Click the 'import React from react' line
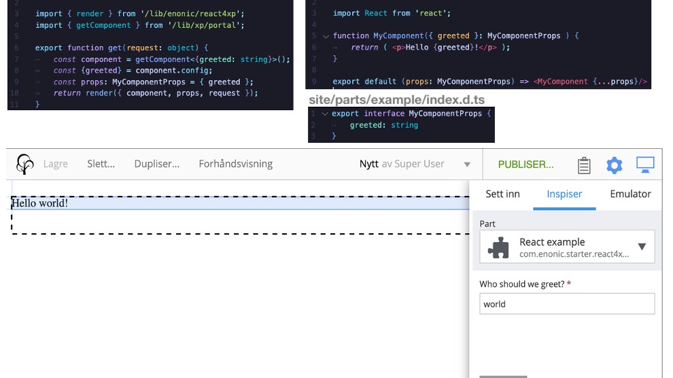This screenshot has height=378, width=673. click(x=392, y=14)
